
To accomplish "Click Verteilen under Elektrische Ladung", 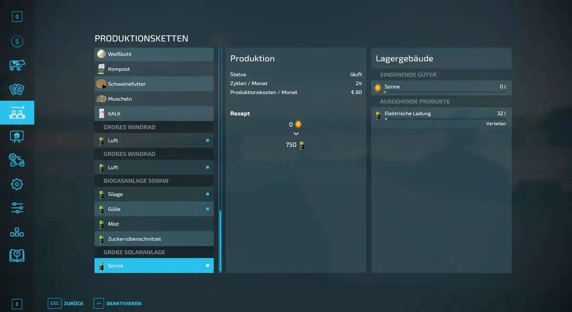I will pos(496,124).
